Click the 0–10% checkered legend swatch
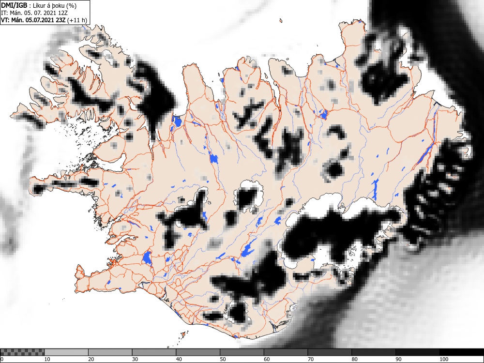This screenshot has width=484, height=363. pos(22,352)
